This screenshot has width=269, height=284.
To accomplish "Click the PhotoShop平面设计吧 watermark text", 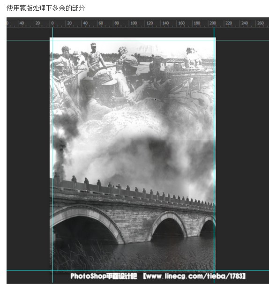I will [104, 276].
